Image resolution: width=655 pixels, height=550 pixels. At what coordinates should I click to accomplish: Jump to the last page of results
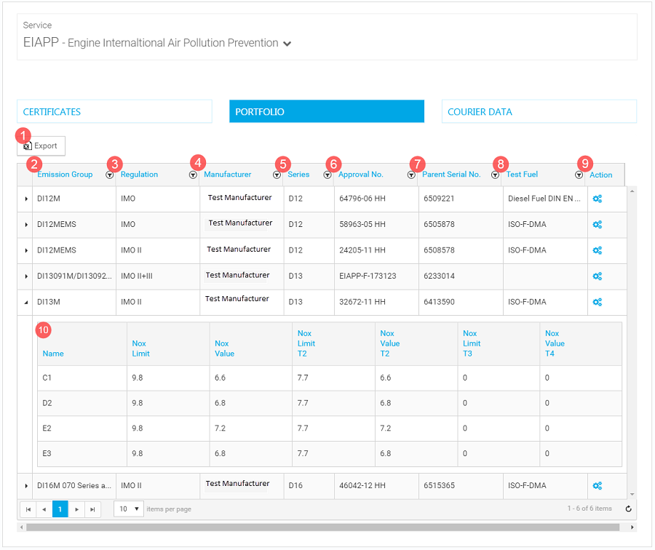click(92, 509)
